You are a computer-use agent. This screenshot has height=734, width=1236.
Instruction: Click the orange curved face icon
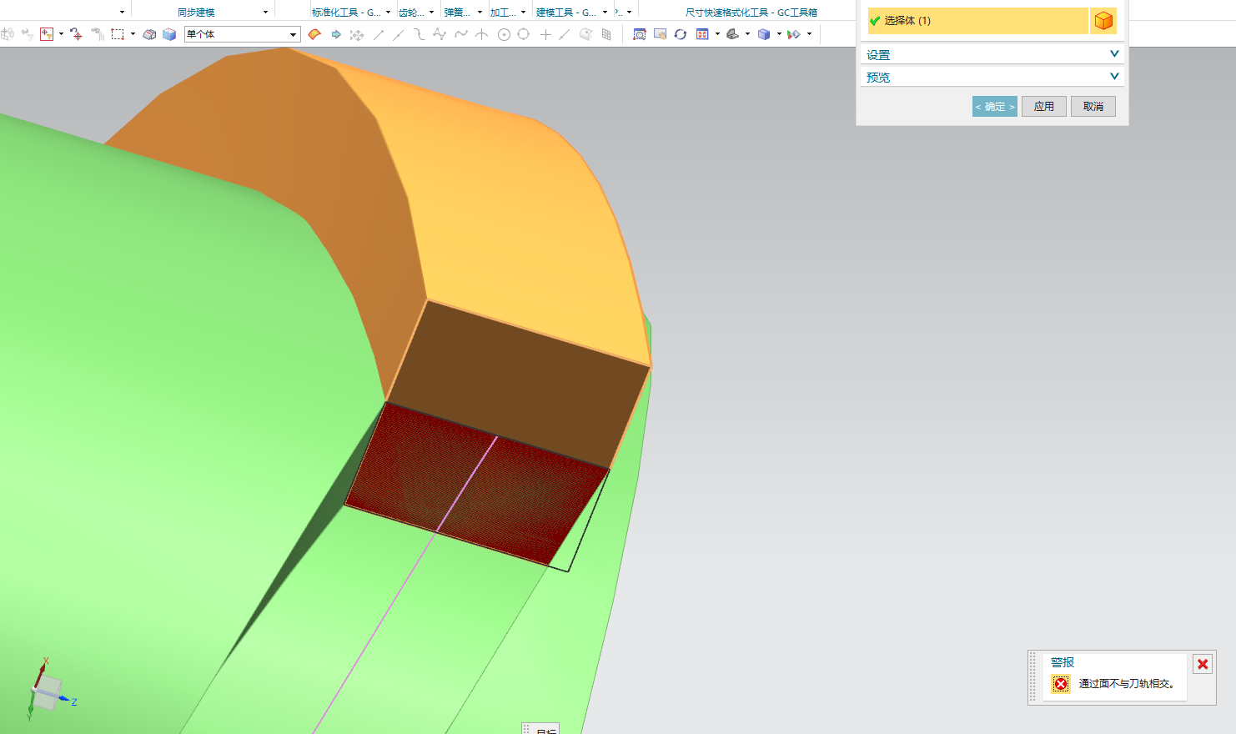pos(314,34)
